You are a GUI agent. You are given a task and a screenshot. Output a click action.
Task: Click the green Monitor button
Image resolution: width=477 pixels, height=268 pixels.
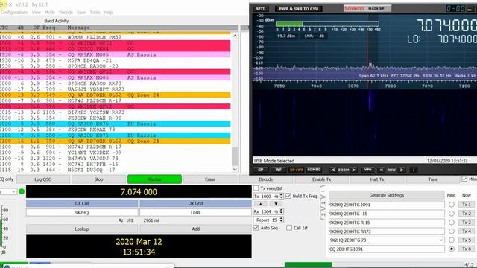pyautogui.click(x=154, y=179)
